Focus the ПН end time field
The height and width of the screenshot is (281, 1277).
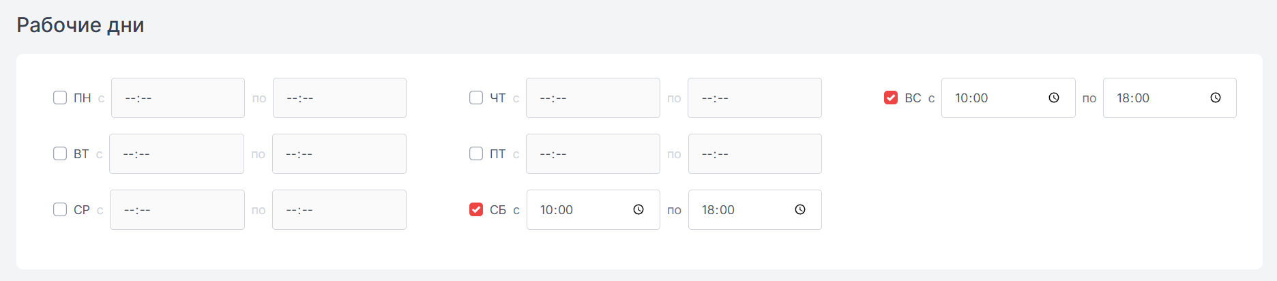(340, 98)
